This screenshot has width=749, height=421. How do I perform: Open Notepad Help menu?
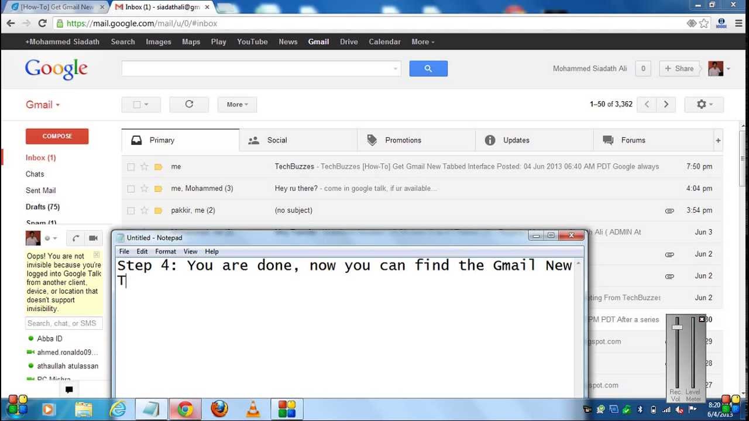(212, 251)
